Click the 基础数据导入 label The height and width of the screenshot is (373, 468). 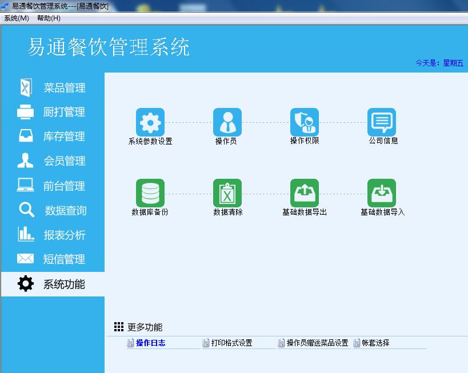point(383,212)
